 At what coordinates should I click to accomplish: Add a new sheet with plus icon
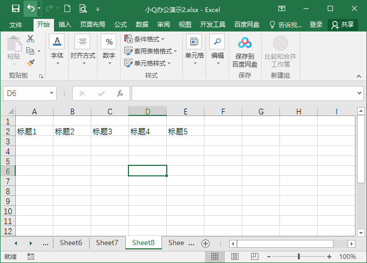206,244
